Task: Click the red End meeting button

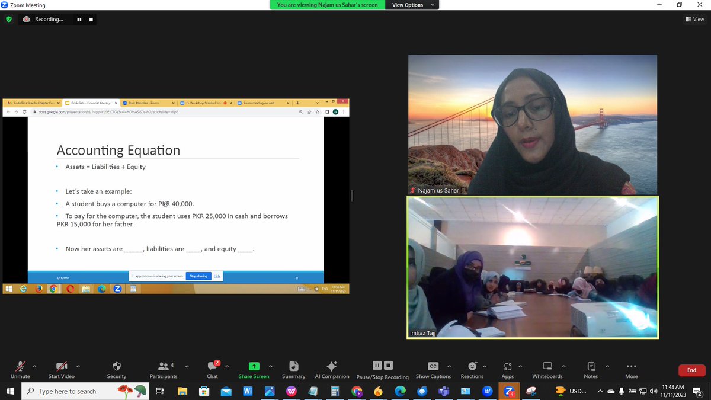Action: (x=691, y=370)
